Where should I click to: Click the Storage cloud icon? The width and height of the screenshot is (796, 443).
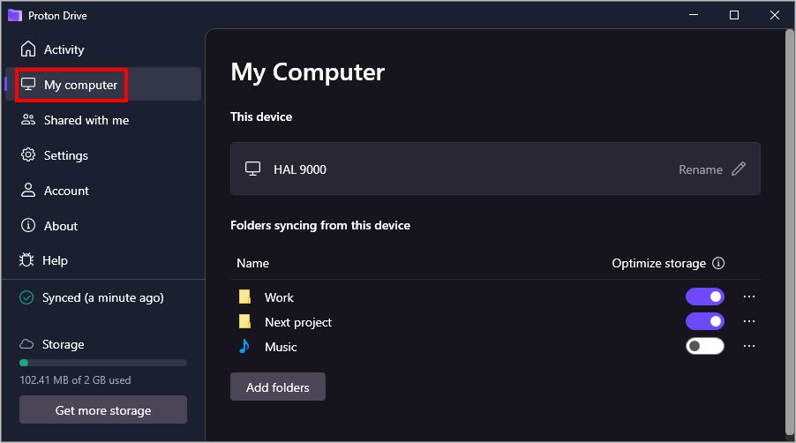pos(26,344)
